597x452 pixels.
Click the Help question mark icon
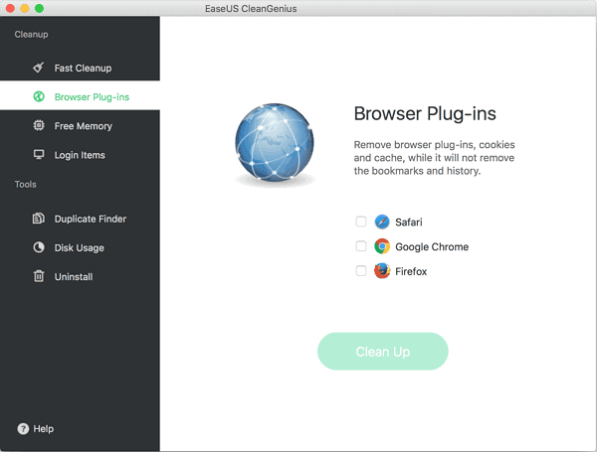[x=23, y=429]
